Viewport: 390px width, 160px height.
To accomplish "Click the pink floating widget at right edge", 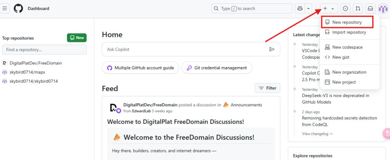I will click(386, 133).
